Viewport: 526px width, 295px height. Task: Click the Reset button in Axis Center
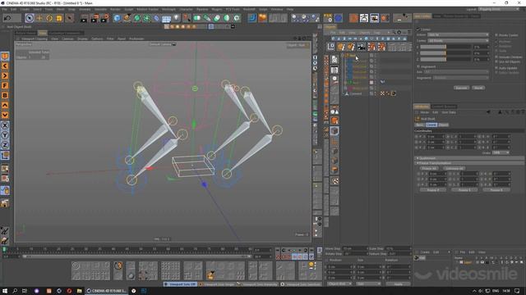click(478, 88)
